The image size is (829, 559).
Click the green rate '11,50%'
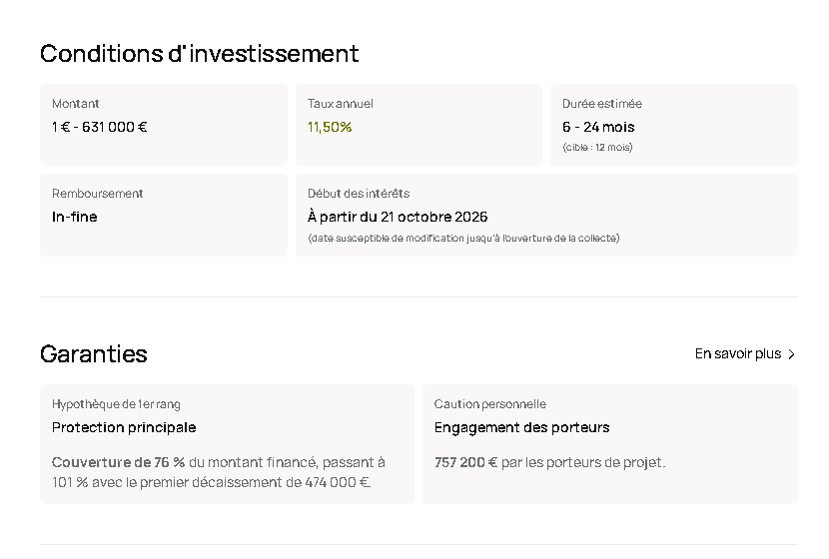[x=330, y=127]
